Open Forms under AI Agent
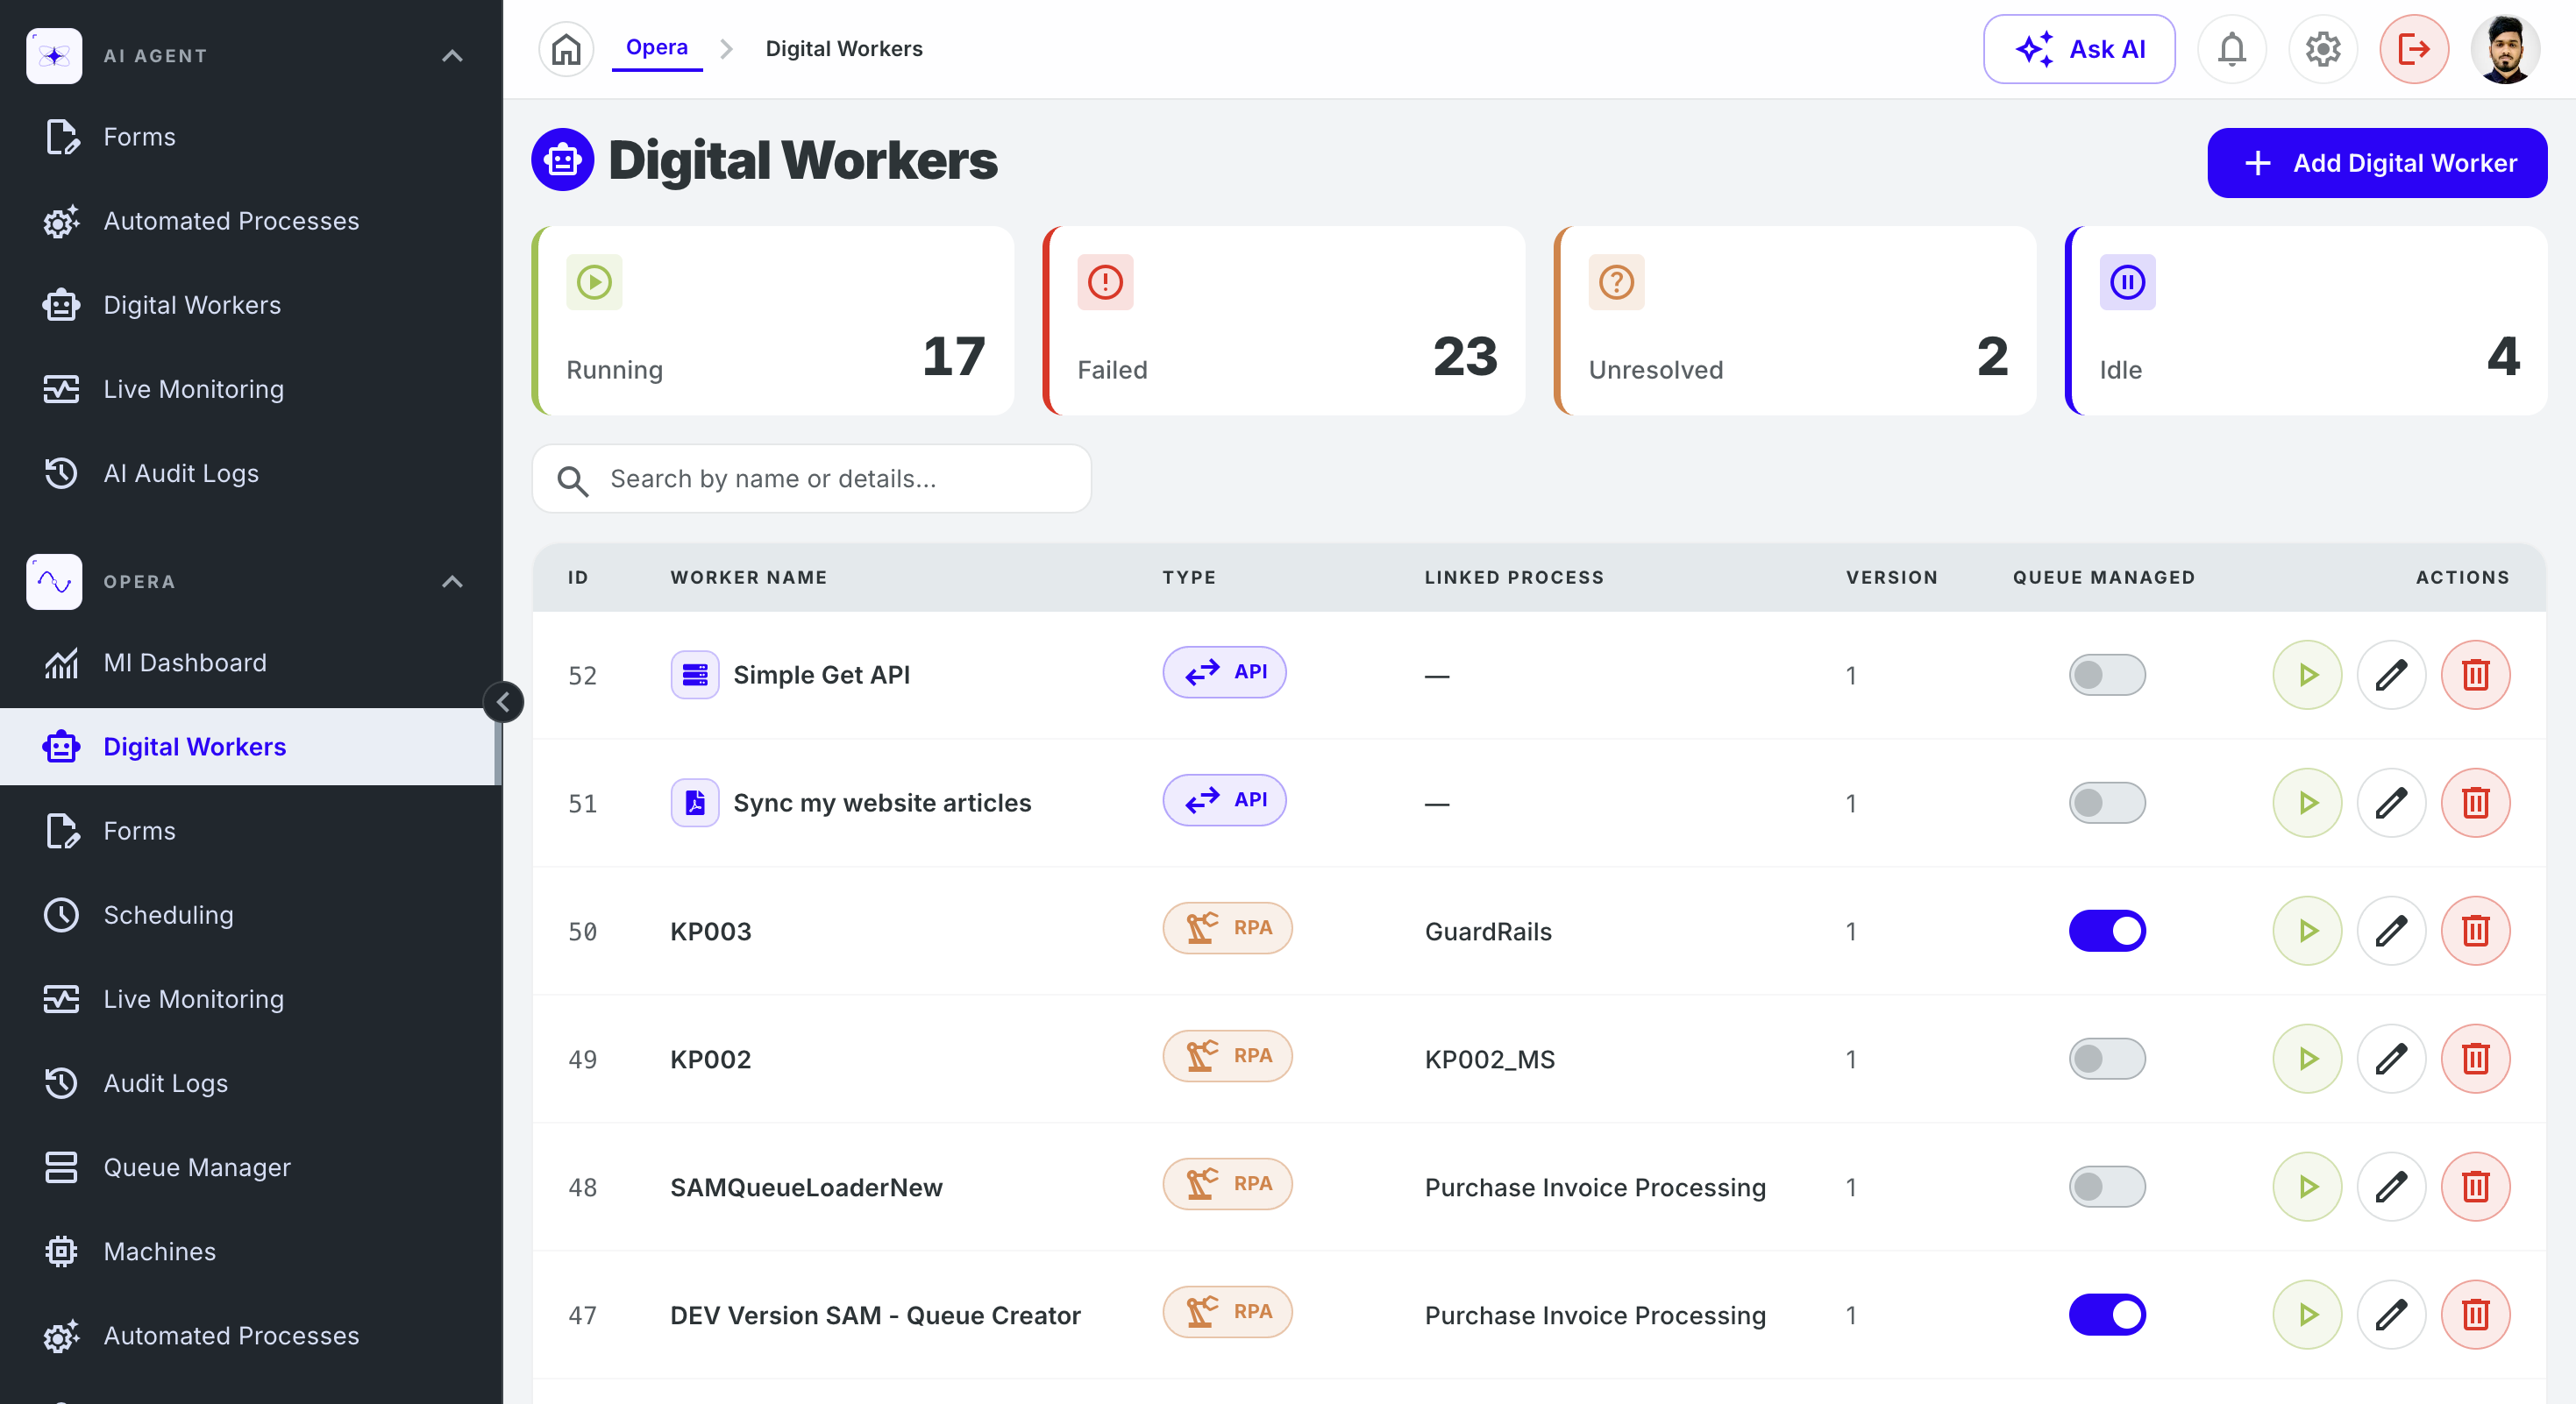Screen dimensions: 2576x1404 pos(250,137)
